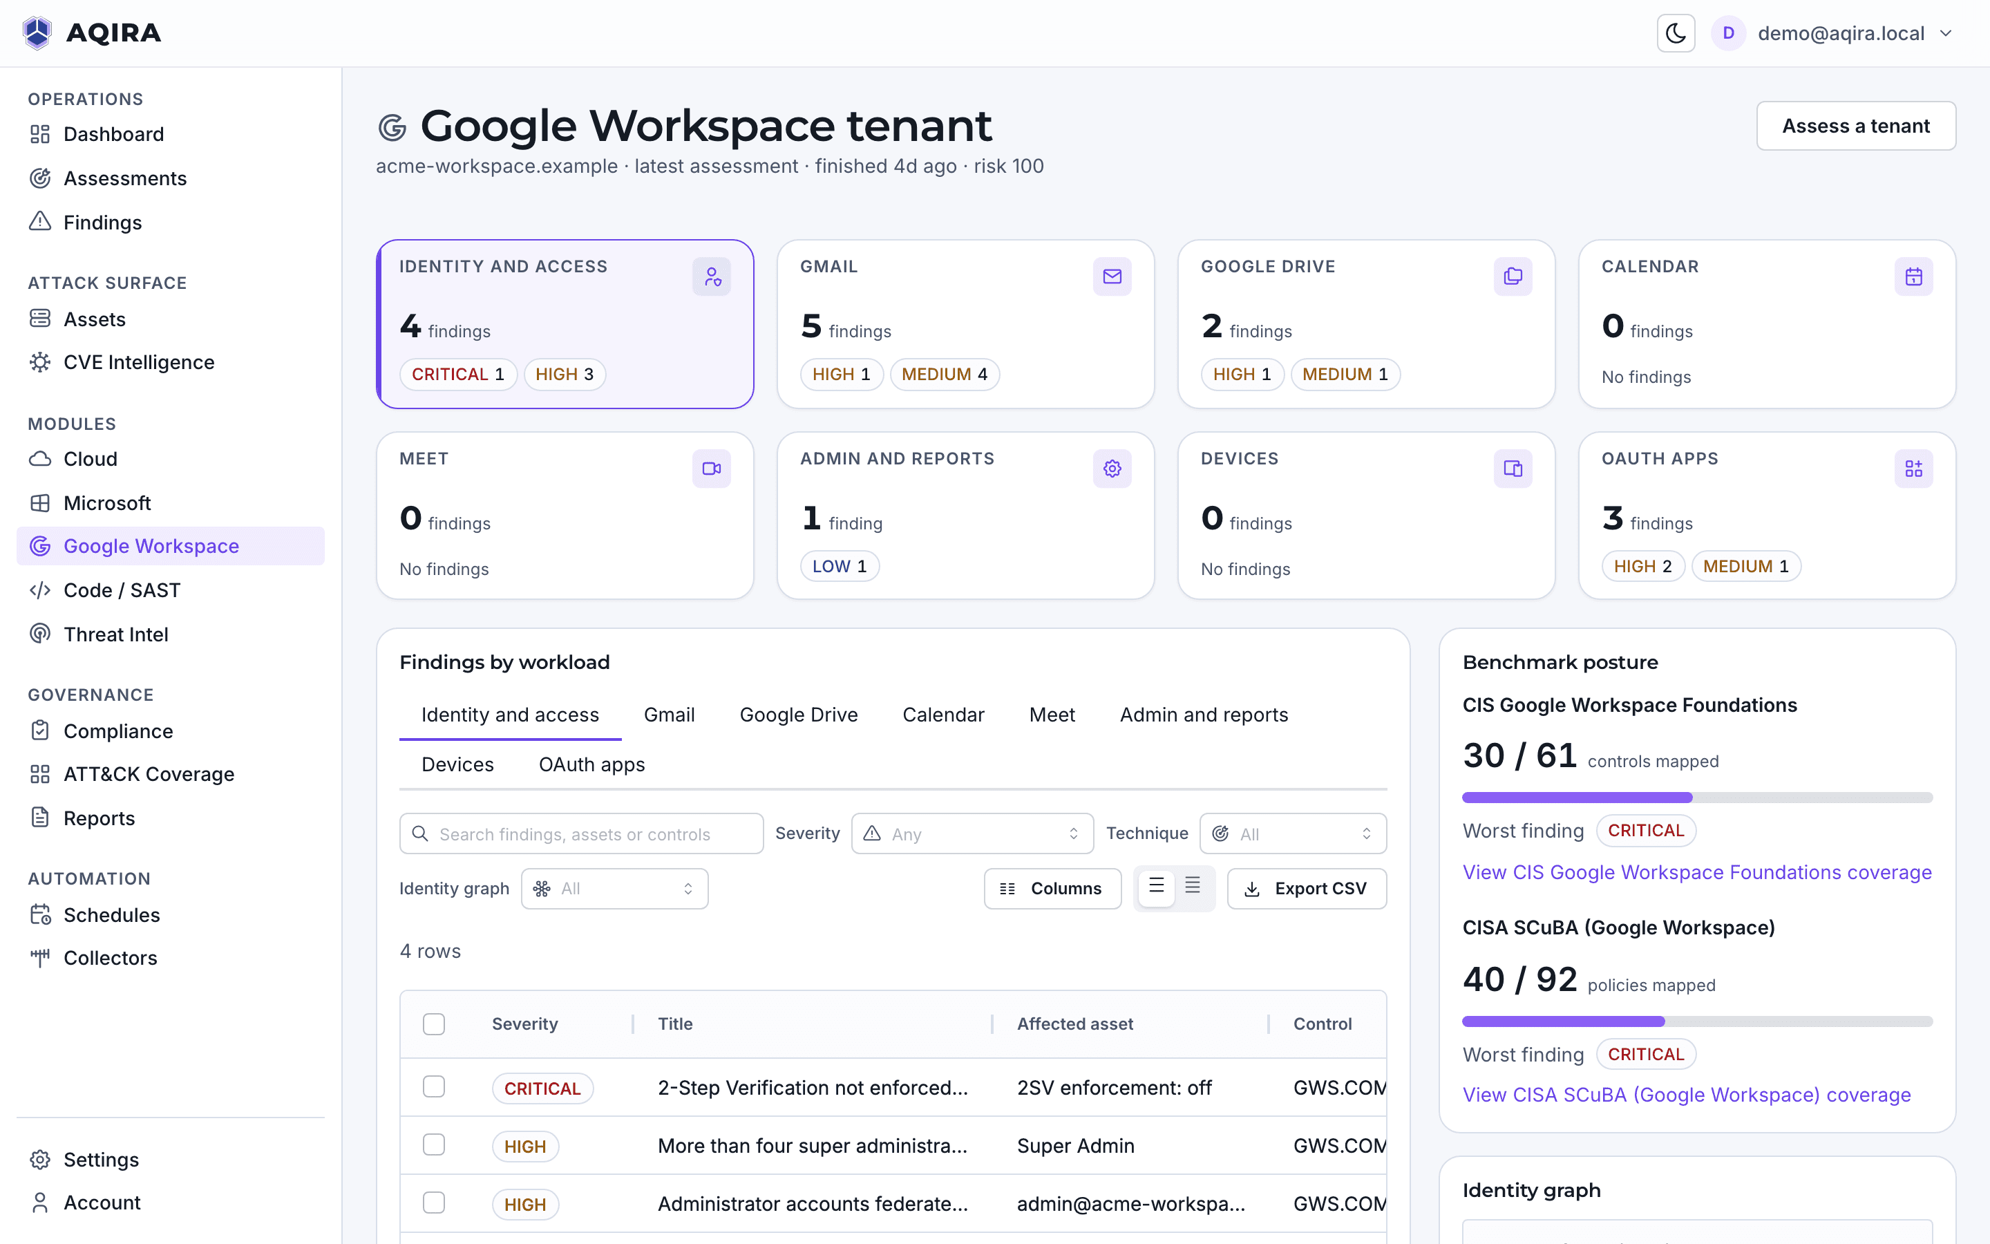Check the 2-Step Verification finding row
Viewport: 1990px width, 1244px height.
(x=433, y=1087)
